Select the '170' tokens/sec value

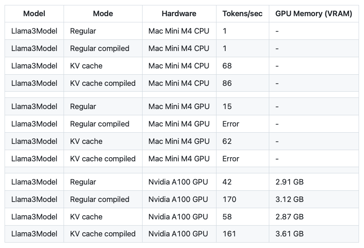(x=229, y=199)
